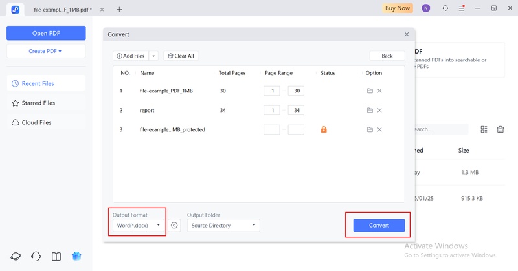Open the support headset icon

click(36, 256)
